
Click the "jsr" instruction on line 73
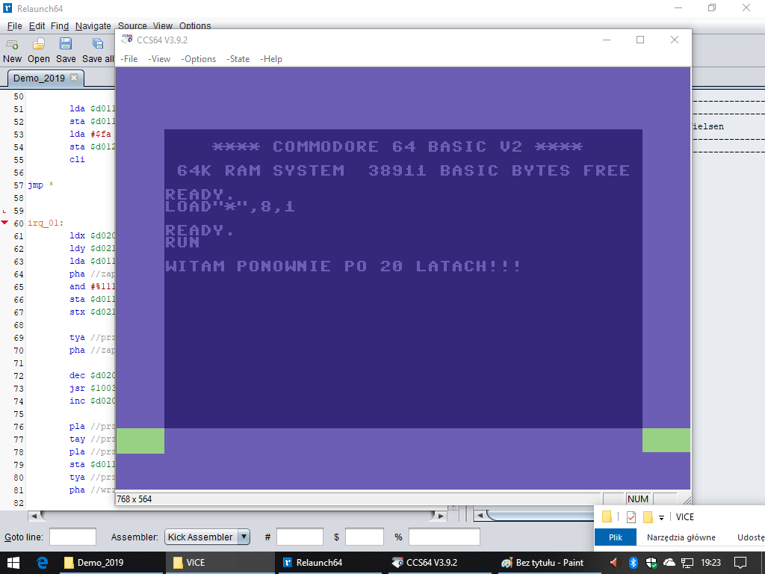77,389
